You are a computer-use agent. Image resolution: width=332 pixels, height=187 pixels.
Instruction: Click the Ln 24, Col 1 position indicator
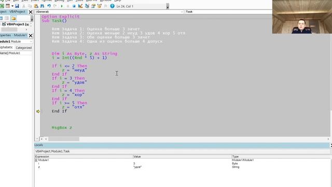(125, 6)
